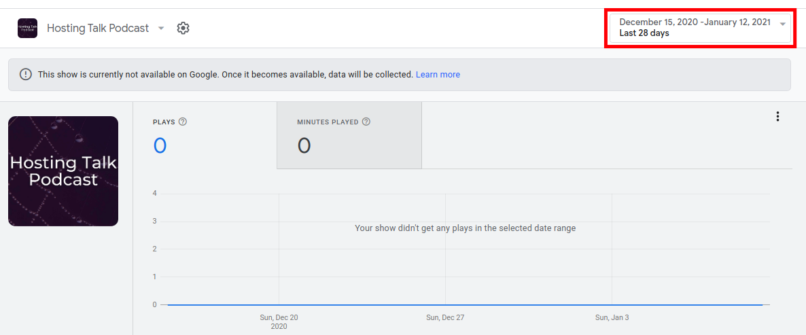Screen dimensions: 806x335
Task: Switch to the Plays tab
Action: click(x=204, y=135)
